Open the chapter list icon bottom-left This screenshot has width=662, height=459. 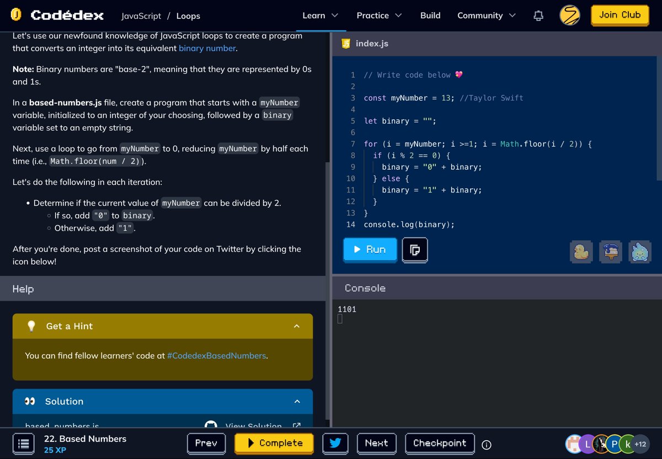(x=23, y=443)
